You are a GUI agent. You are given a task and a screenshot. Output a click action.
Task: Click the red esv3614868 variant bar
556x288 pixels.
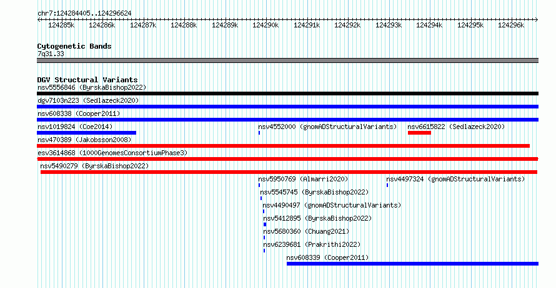pos(287,159)
